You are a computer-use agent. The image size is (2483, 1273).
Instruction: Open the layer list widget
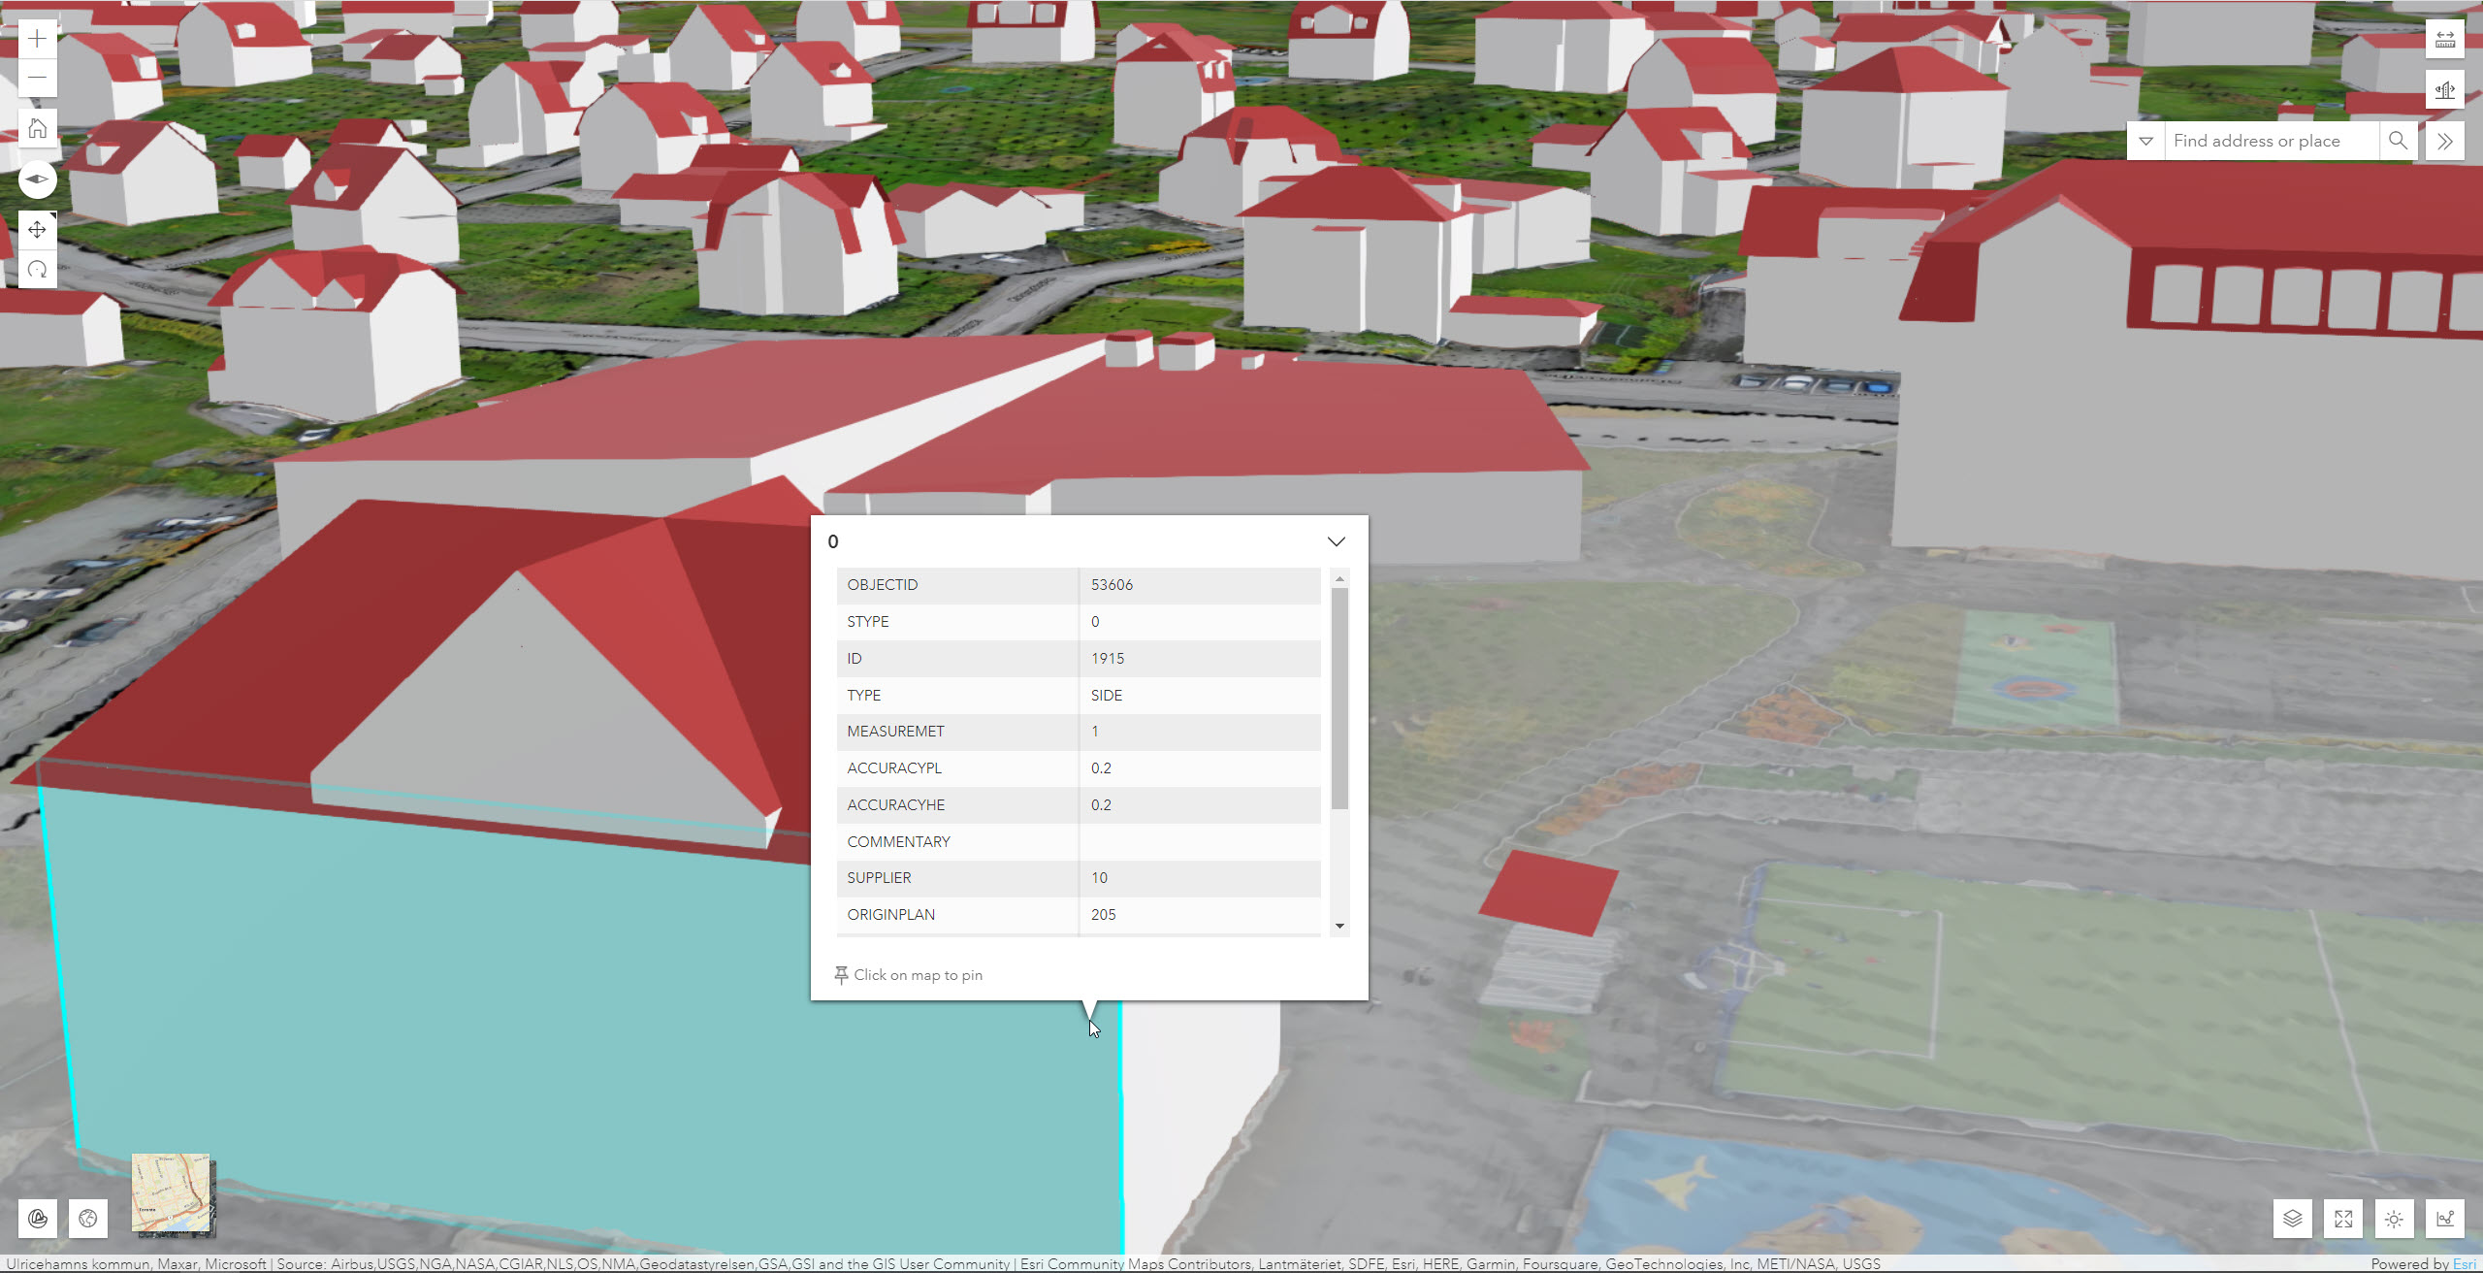2292,1219
